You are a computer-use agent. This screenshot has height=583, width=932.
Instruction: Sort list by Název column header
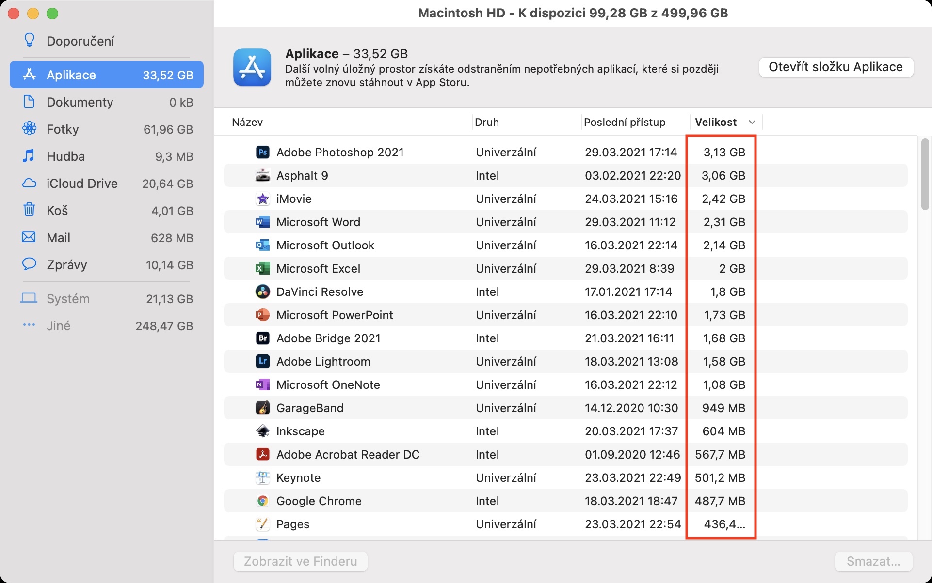(247, 123)
